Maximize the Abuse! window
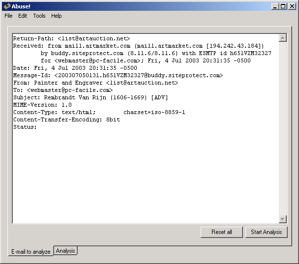Image resolution: width=299 pixels, height=264 pixels. pyautogui.click(x=282, y=6)
